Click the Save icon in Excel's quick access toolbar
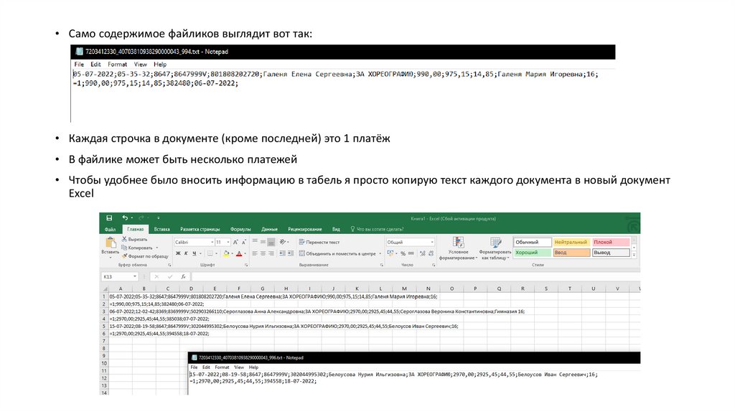Image resolution: width=735 pixels, height=412 pixels. pyautogui.click(x=109, y=218)
